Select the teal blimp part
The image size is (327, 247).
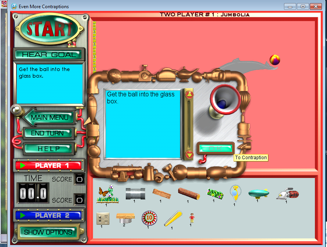(x=258, y=193)
